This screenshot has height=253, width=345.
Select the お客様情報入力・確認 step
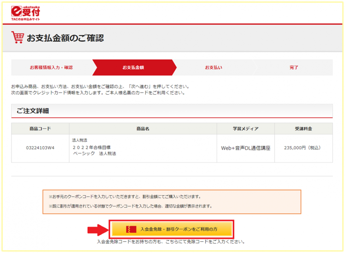click(x=51, y=68)
